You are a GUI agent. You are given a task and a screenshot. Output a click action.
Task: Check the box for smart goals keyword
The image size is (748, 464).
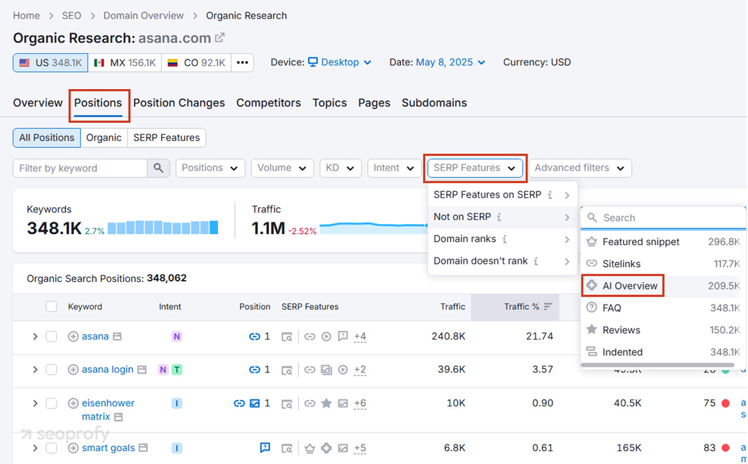coord(51,448)
